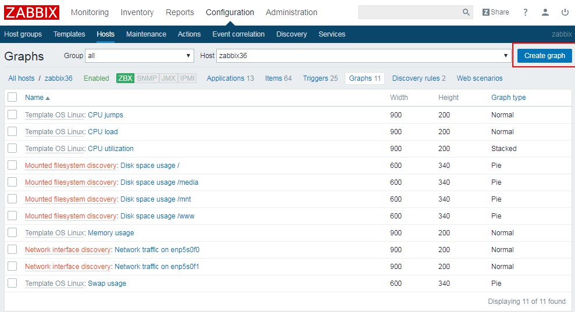Click into the top search field
575x312 pixels.
(x=409, y=12)
